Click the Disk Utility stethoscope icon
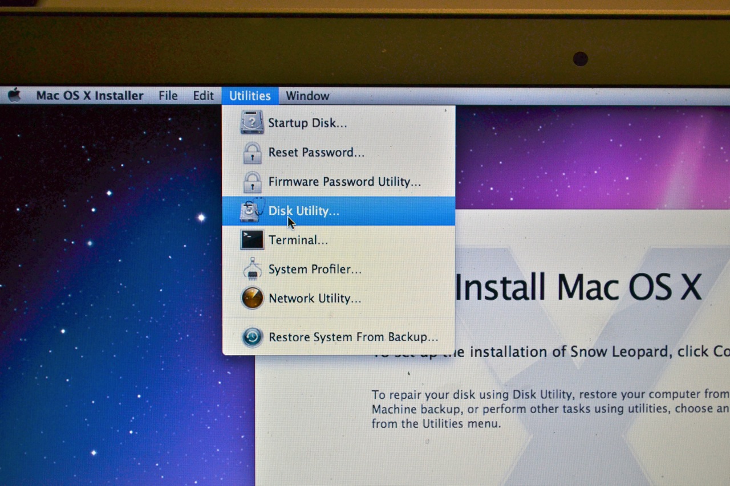 252,211
